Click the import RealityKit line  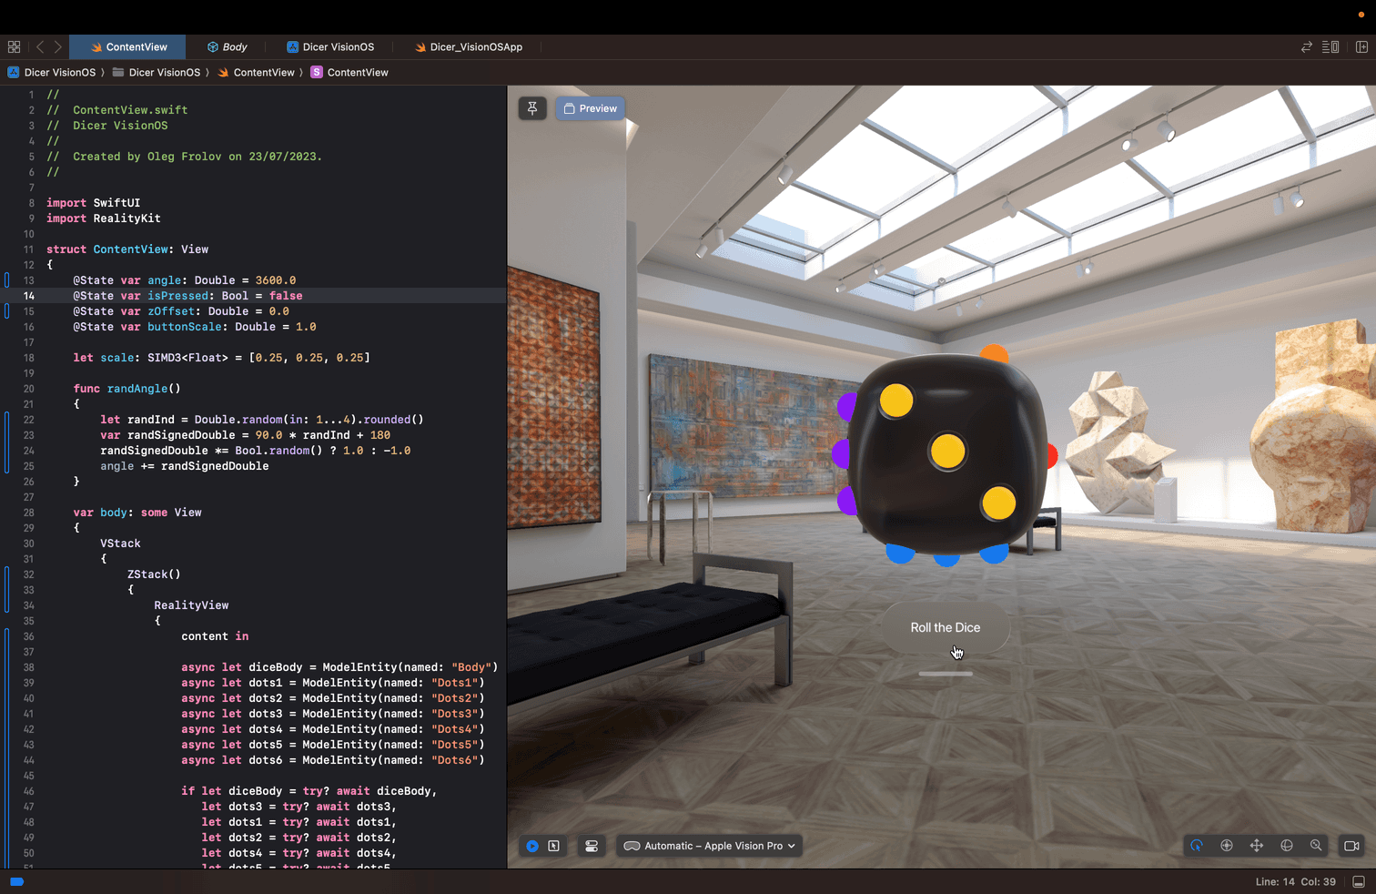(104, 218)
